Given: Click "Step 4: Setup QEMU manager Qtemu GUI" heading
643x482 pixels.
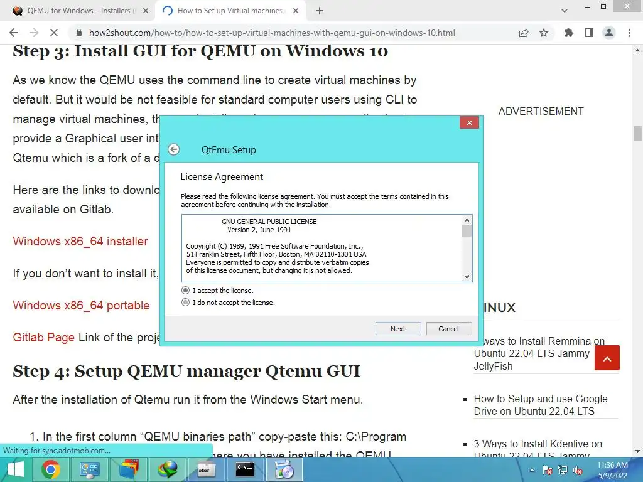Looking at the screenshot, I should tap(186, 372).
